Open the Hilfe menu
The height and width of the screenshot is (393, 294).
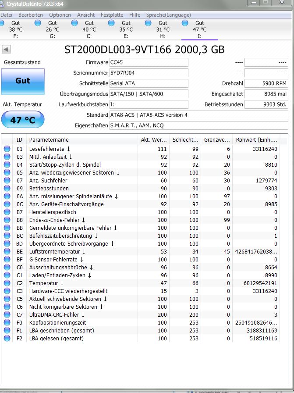[x=135, y=15]
